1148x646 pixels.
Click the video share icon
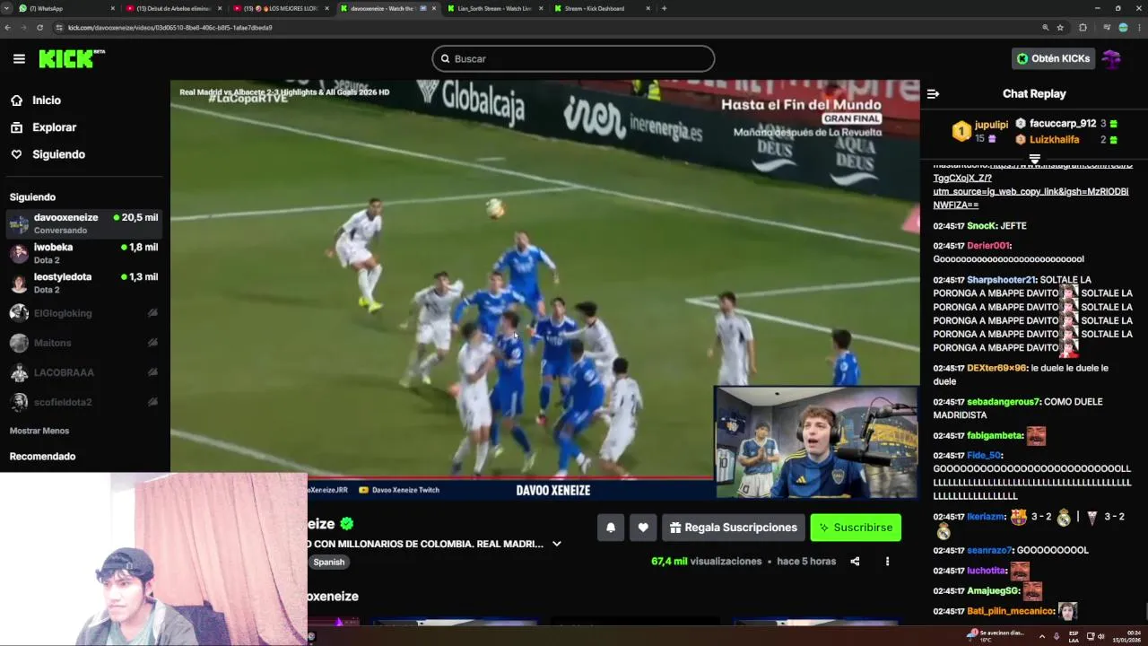pos(855,562)
